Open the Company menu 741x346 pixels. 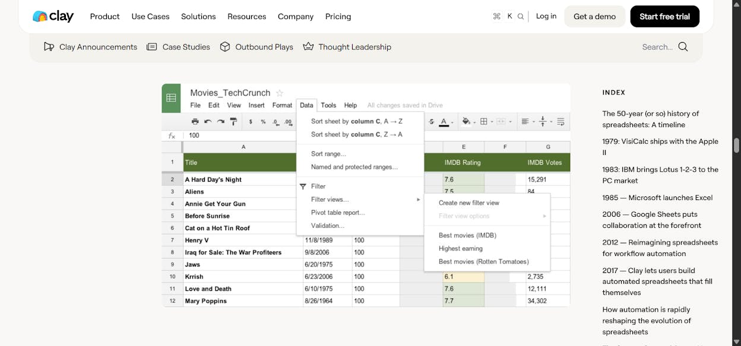point(296,17)
